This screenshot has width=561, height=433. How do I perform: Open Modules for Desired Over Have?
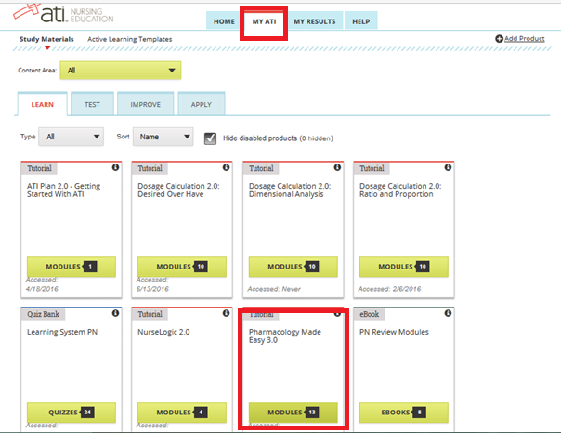(182, 267)
